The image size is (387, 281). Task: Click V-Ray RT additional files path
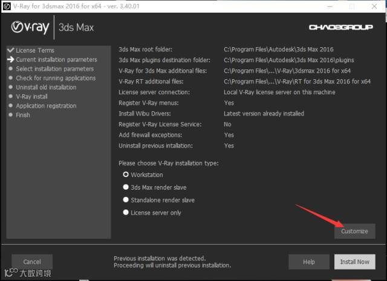(297, 82)
